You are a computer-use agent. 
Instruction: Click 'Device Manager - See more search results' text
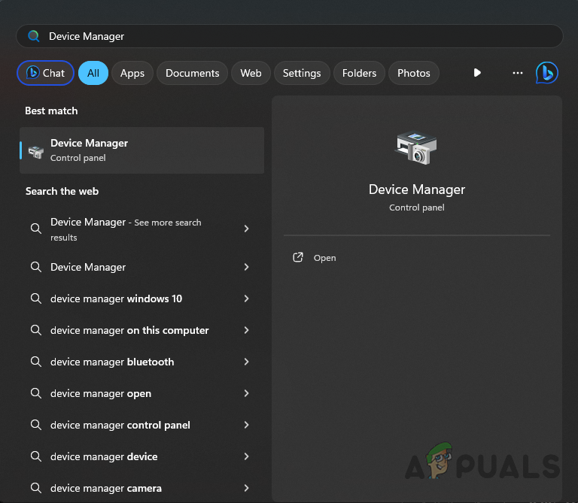point(126,229)
